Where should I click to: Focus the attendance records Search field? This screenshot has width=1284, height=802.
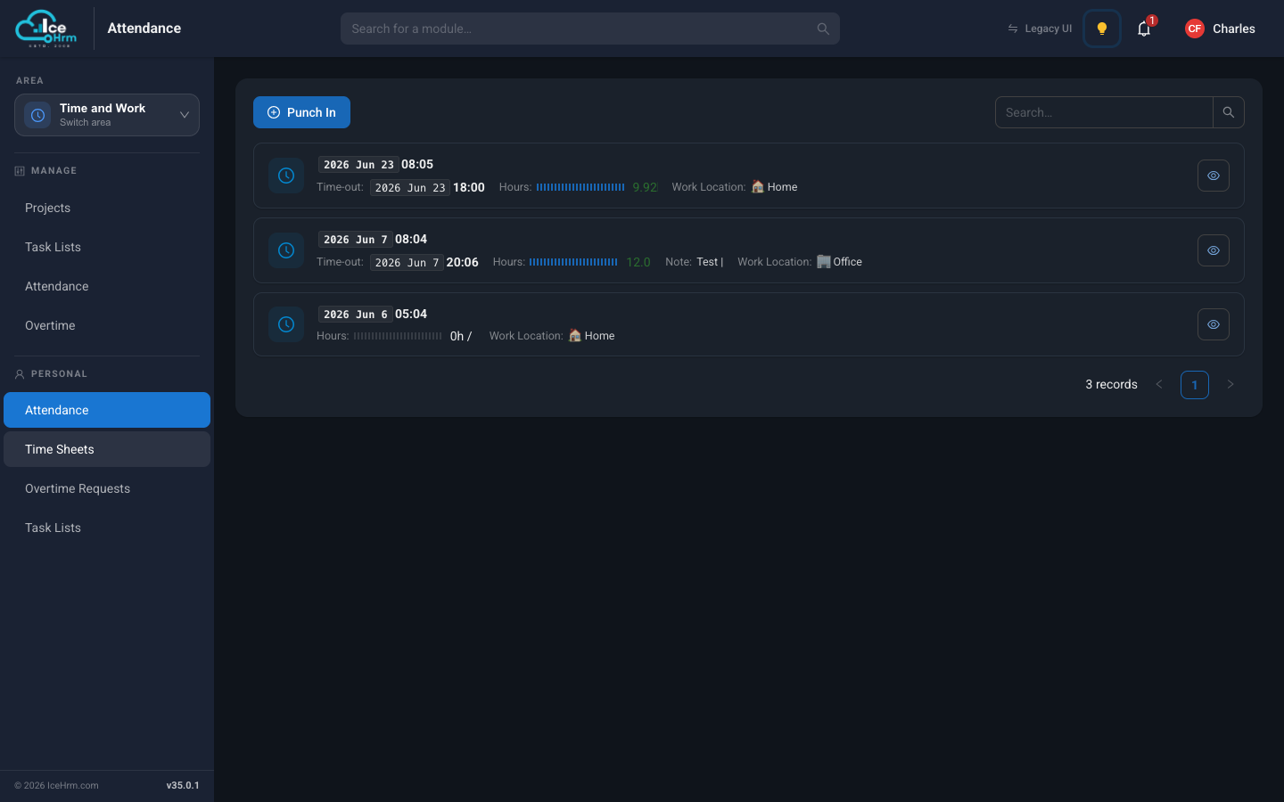tap(1104, 112)
